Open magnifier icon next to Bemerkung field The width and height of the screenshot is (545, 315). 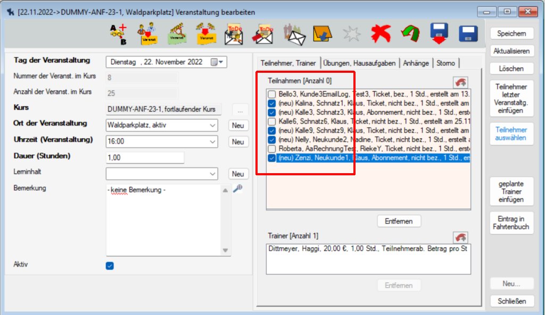coord(237,189)
